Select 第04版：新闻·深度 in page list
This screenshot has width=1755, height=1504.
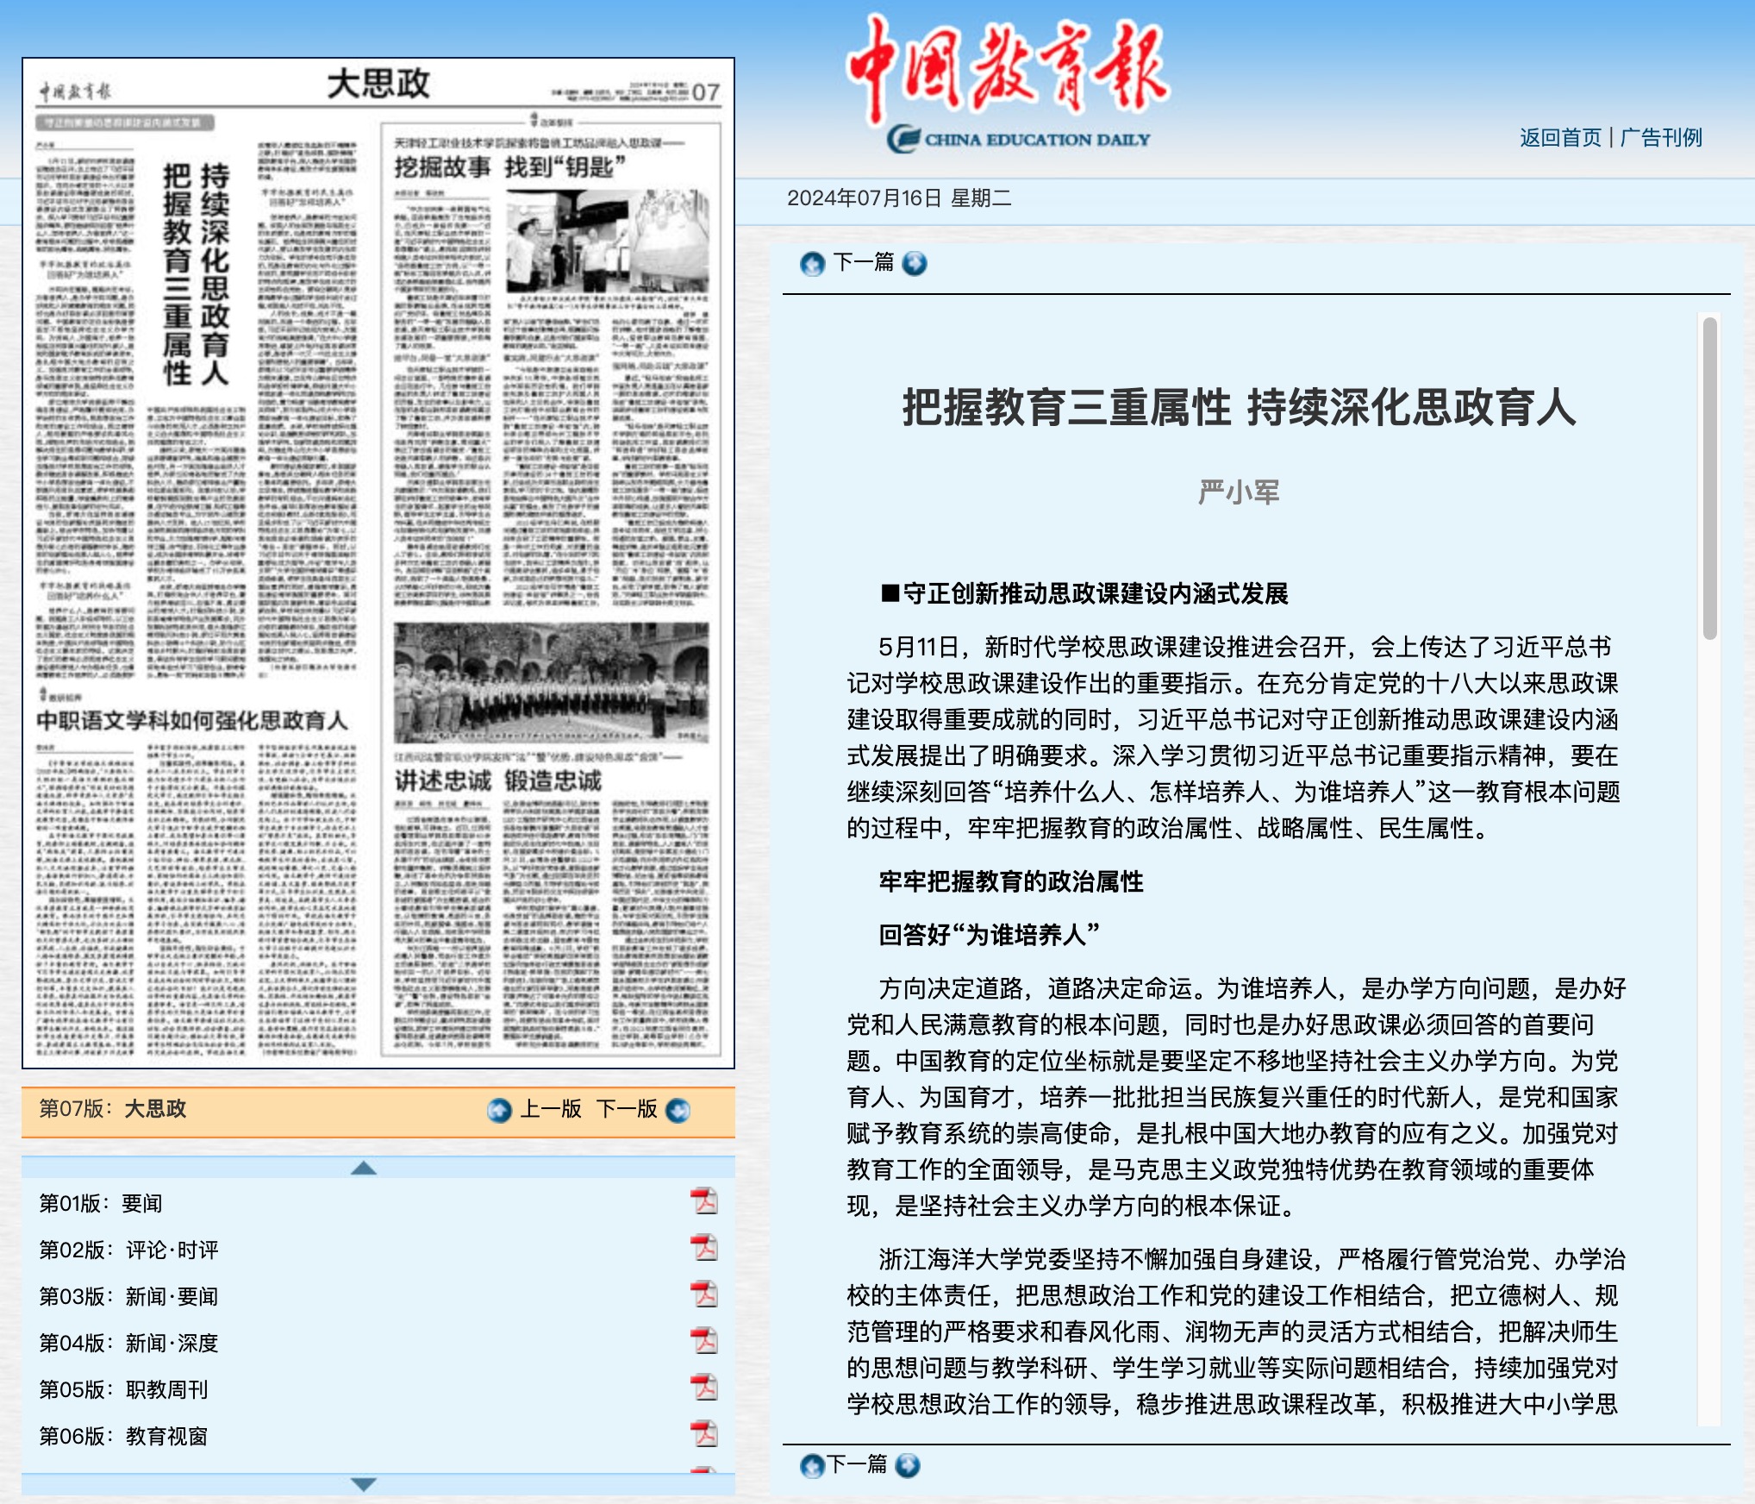coord(129,1343)
